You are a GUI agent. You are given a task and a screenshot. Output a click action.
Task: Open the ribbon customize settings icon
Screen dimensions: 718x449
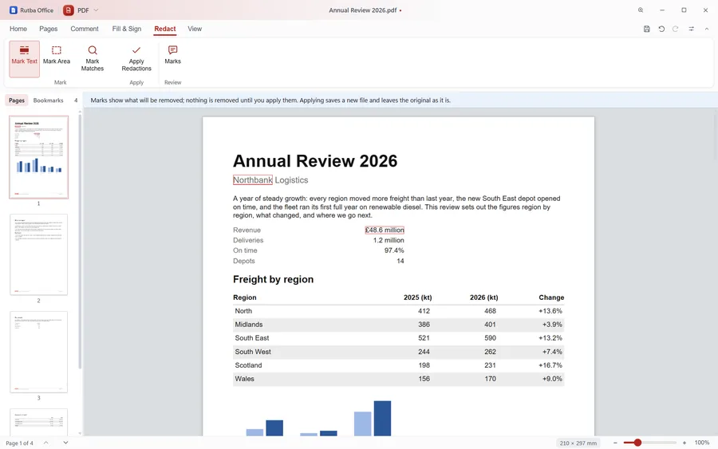[x=691, y=29]
